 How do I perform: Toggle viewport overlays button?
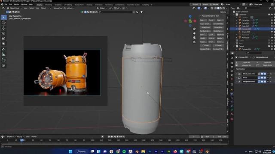(x=205, y=8)
